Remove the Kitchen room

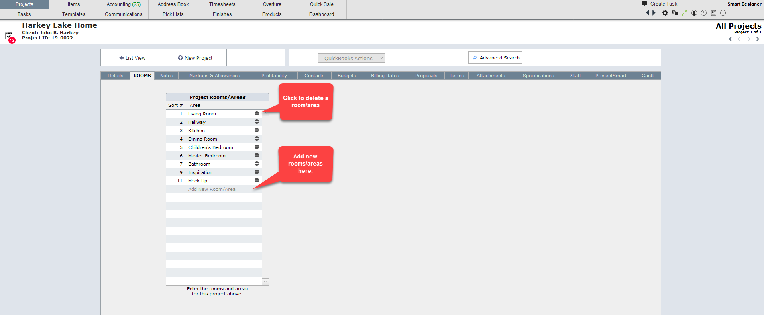[x=257, y=130]
